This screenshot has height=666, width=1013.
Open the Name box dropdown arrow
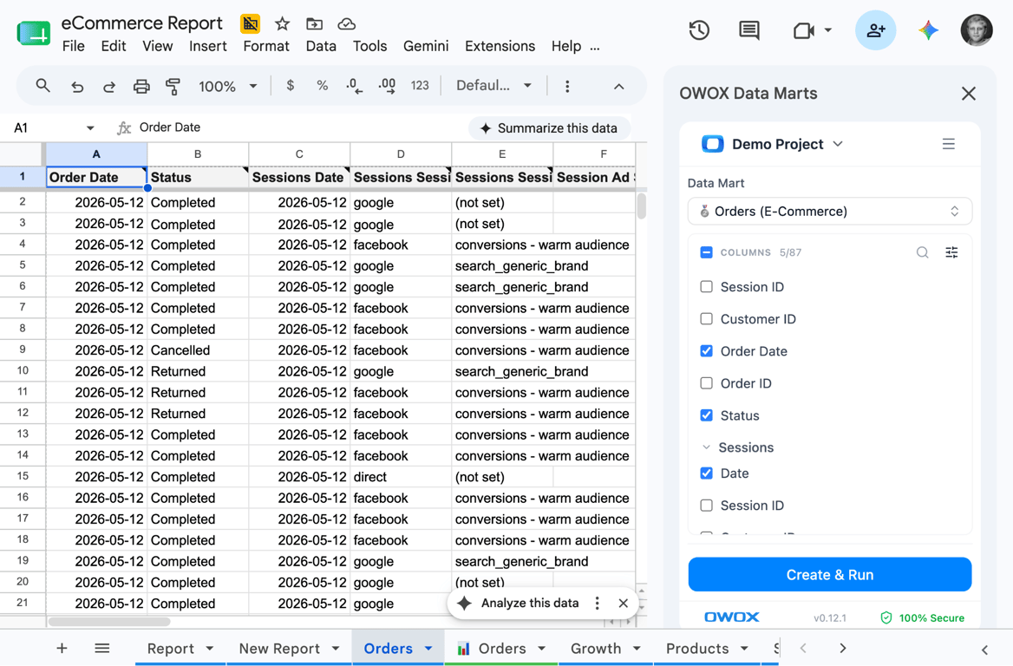tap(90, 127)
